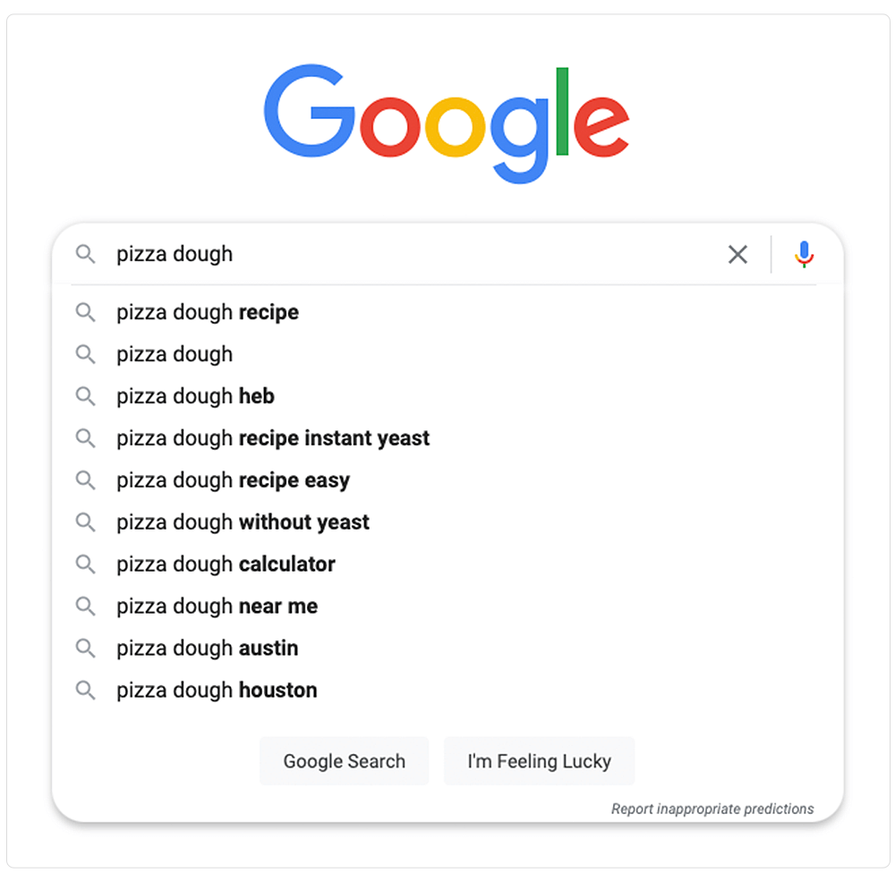Select the 'pizza dough recipe' suggestion
Viewport: 895px width, 873px height.
click(207, 312)
